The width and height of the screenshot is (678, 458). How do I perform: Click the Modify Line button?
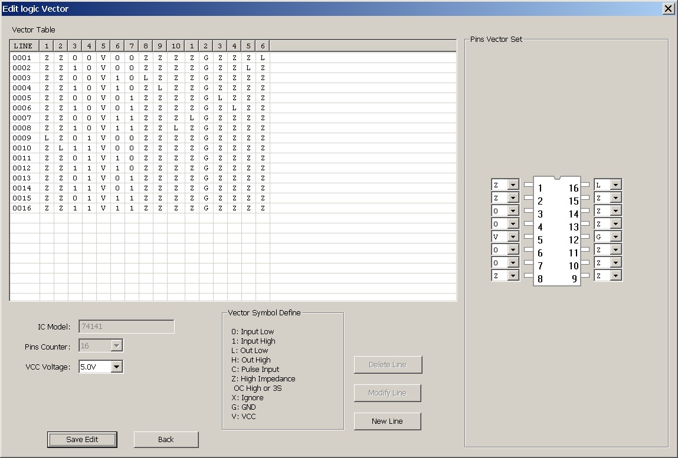[387, 393]
